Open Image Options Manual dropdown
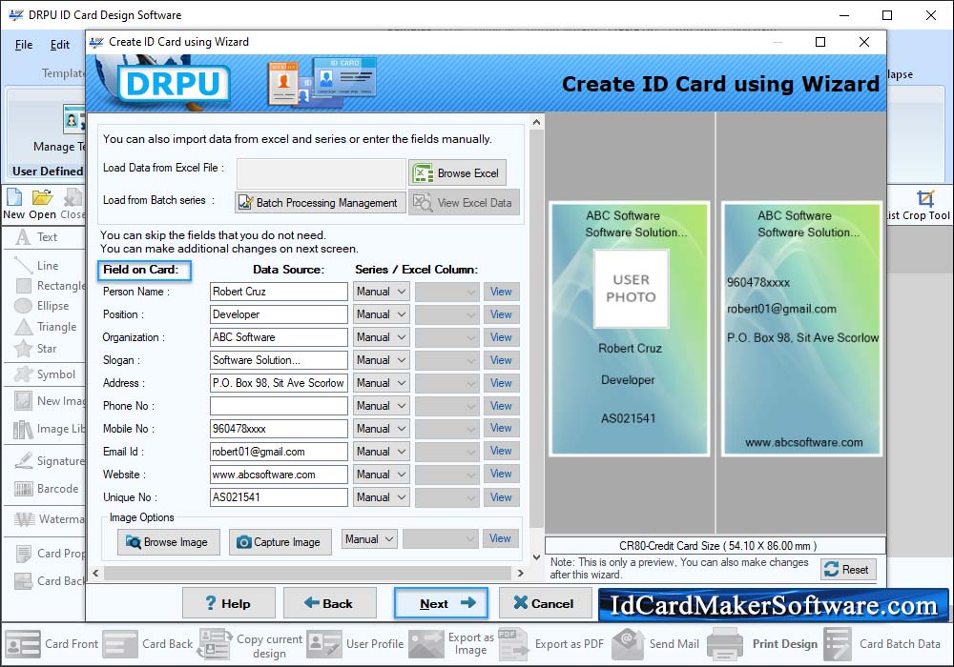954x667 pixels. click(369, 539)
